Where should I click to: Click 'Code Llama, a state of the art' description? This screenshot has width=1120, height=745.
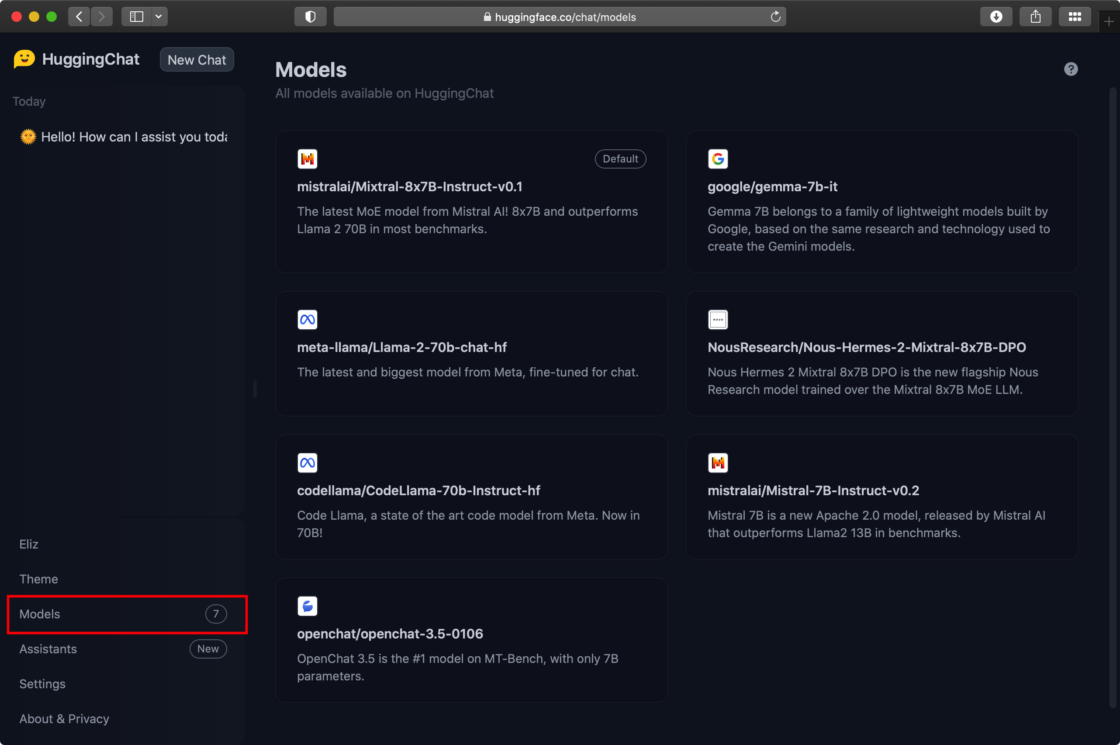tap(469, 524)
